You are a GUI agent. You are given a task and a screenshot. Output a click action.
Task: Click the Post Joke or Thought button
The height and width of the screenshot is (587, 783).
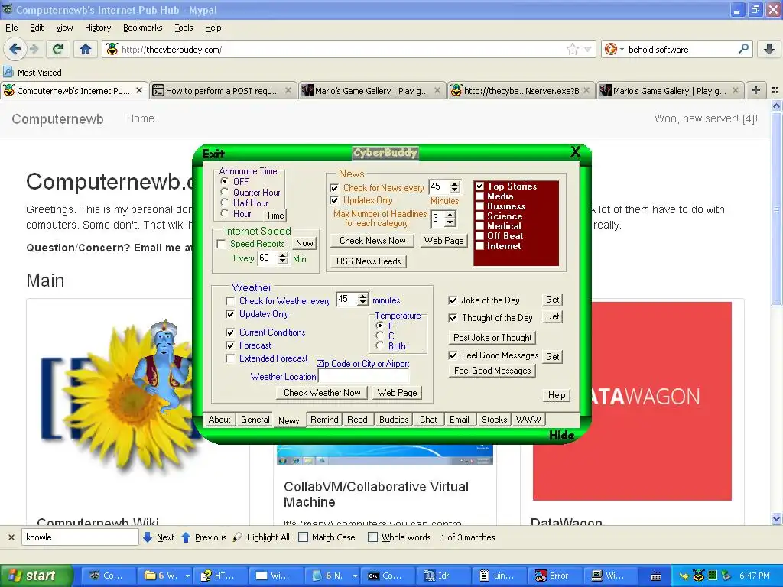tap(492, 338)
